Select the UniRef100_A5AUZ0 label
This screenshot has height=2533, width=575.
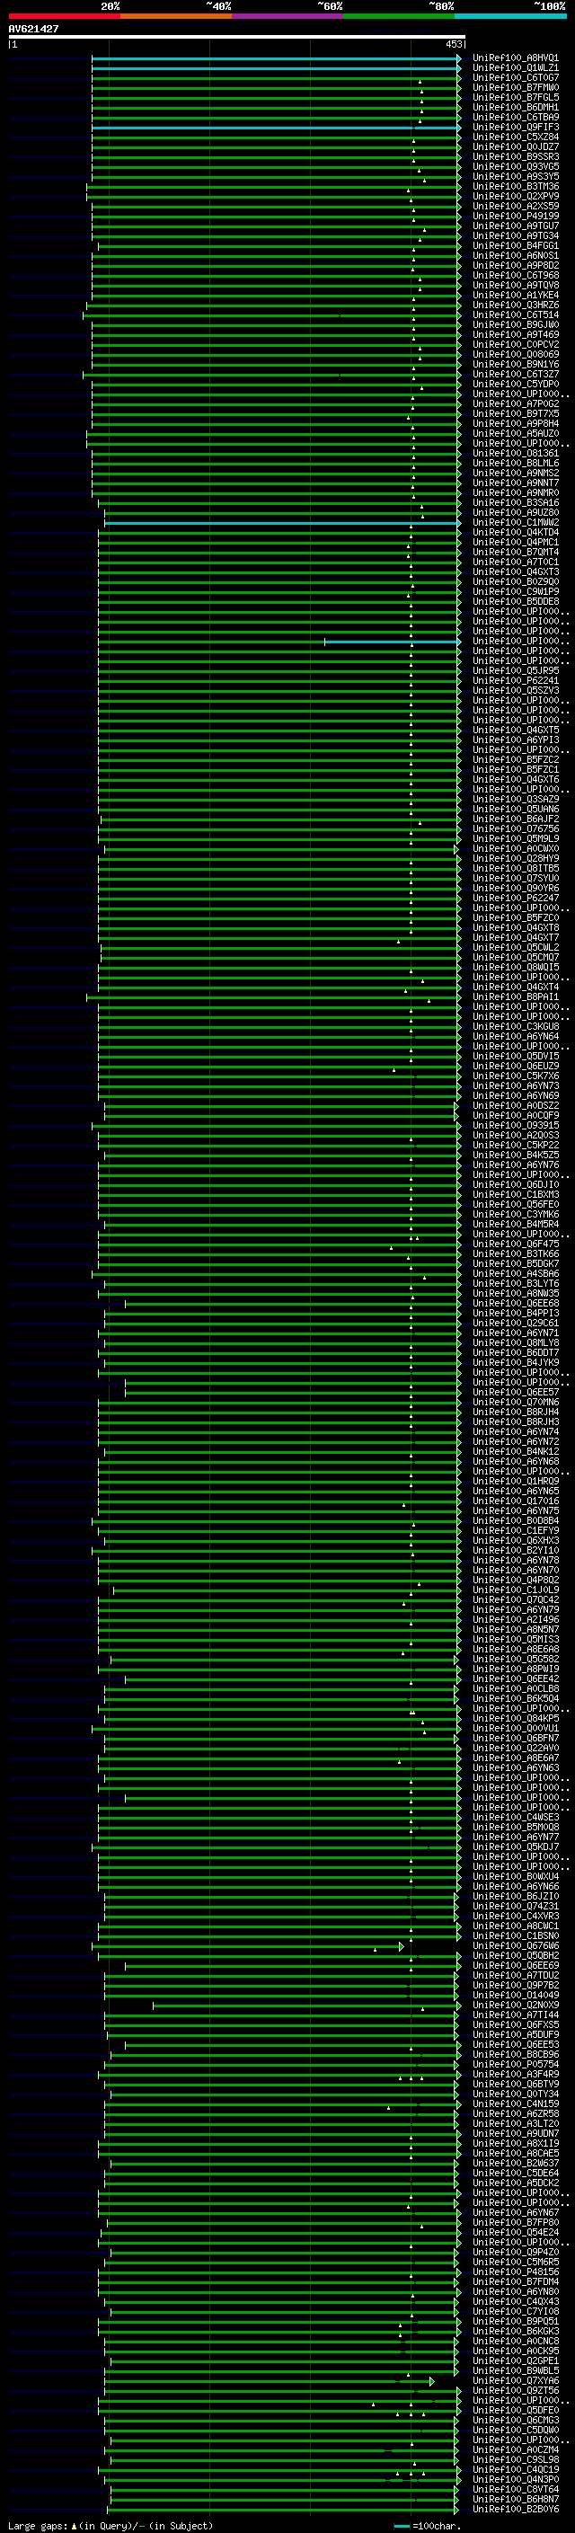[515, 434]
